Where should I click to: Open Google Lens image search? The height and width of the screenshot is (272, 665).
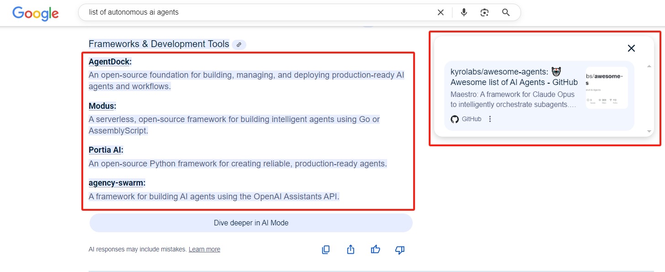[x=484, y=13]
